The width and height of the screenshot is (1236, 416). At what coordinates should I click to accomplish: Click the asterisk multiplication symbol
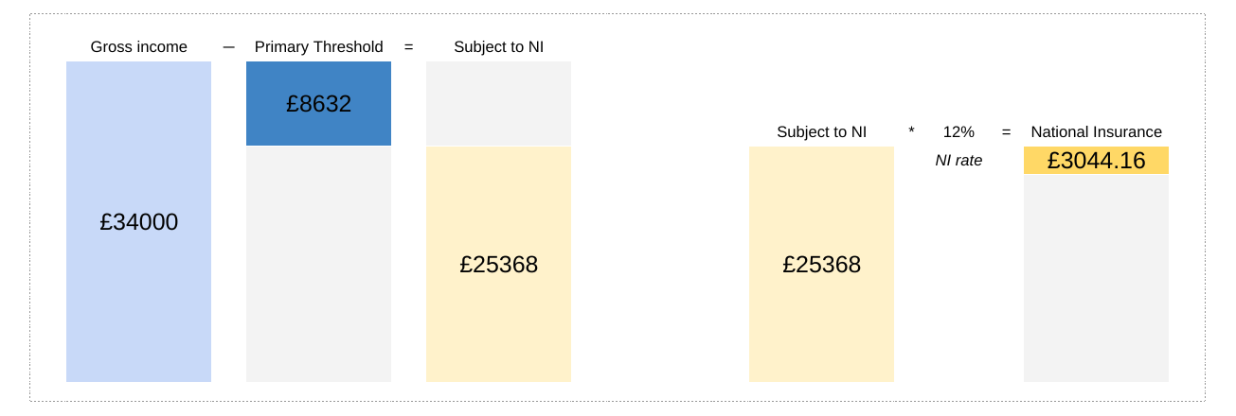click(911, 131)
